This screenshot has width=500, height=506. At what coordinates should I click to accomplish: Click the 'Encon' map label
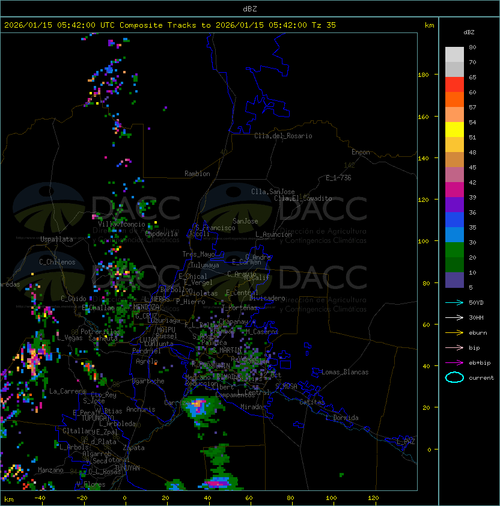361,152
